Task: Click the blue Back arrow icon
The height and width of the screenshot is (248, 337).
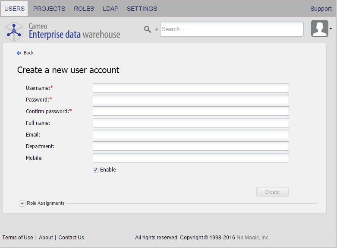Action: 19,53
